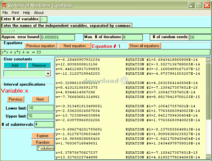Click the 7 solutions label

pyautogui.click(x=46, y=148)
